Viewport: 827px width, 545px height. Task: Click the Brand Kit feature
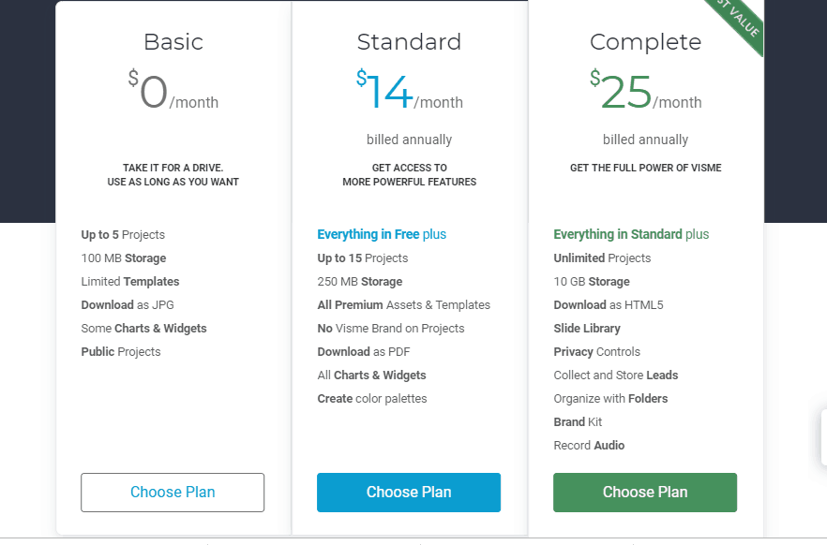click(578, 421)
